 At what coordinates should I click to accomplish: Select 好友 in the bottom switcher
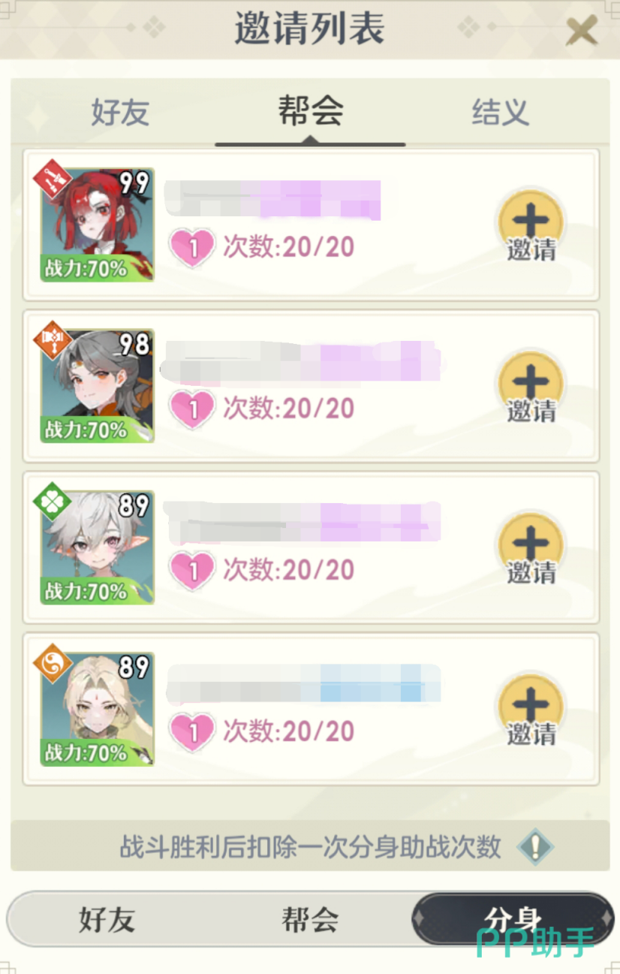(x=107, y=919)
